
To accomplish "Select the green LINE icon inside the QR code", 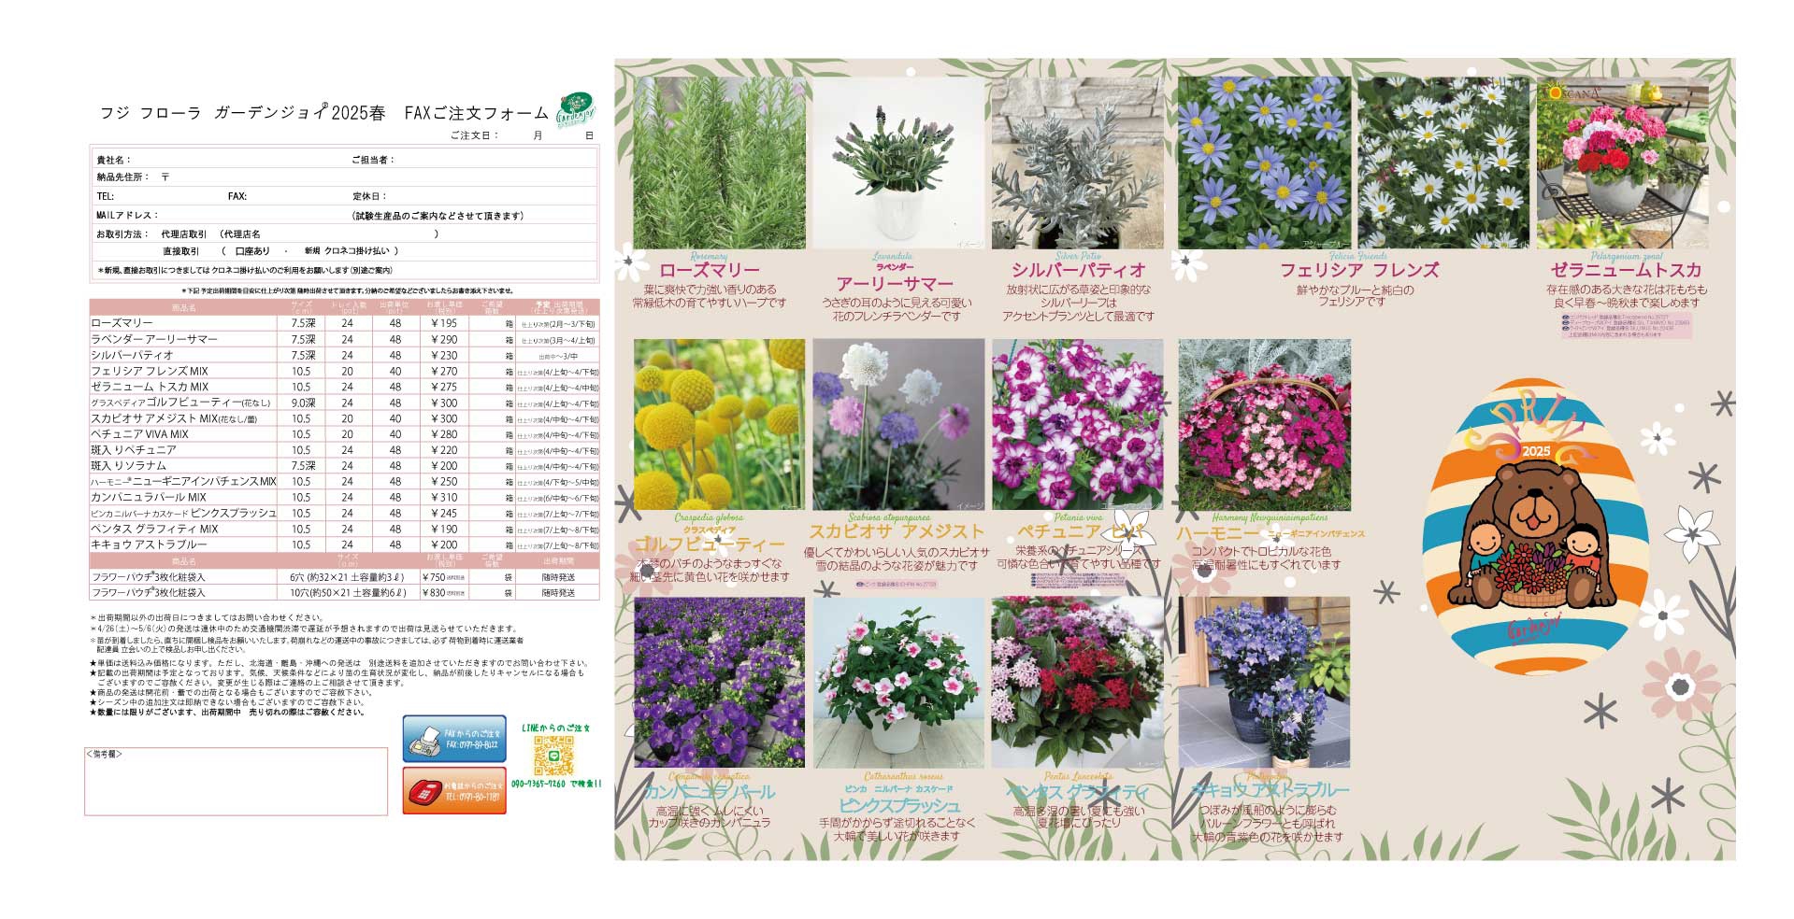I will coord(553,756).
